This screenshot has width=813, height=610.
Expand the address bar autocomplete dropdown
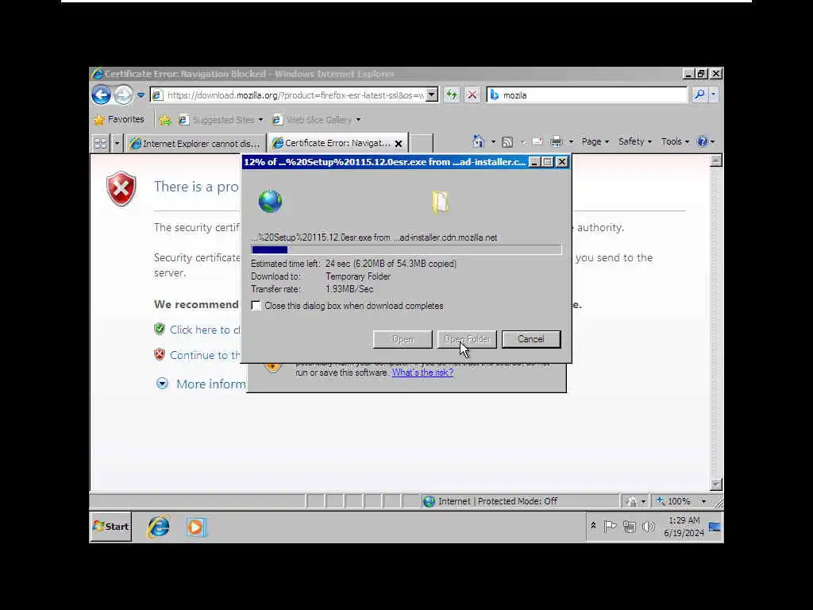(432, 95)
